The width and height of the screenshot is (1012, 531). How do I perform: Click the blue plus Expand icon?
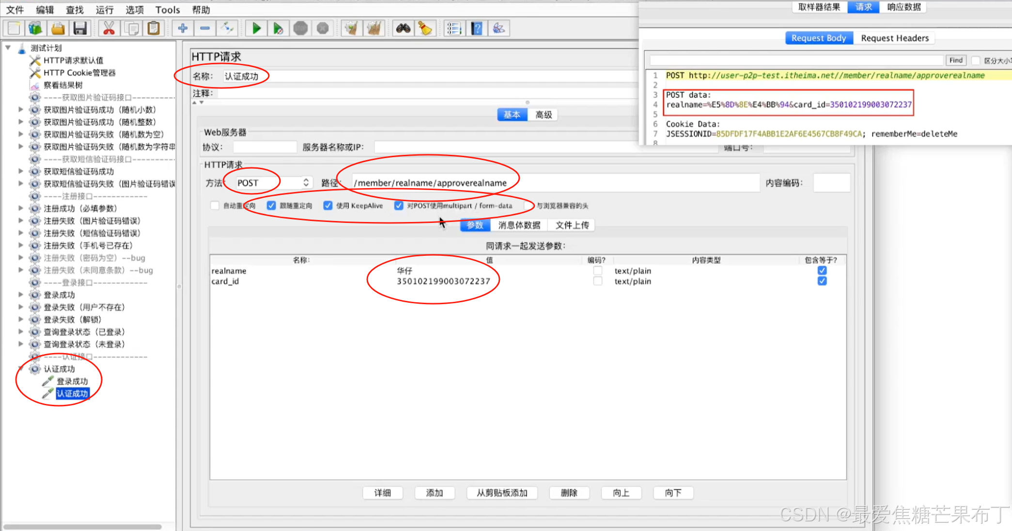(183, 29)
